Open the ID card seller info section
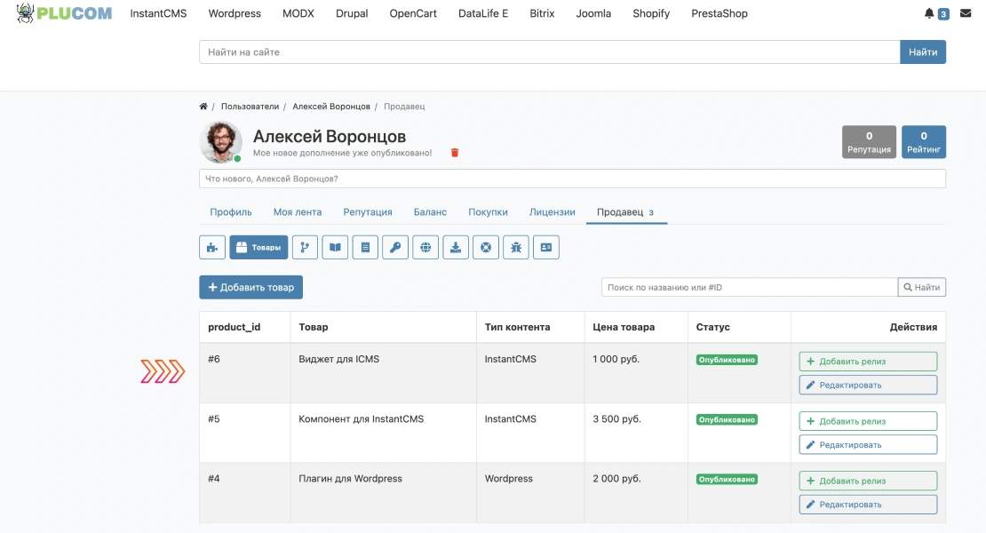986x533 pixels. pyautogui.click(x=545, y=247)
